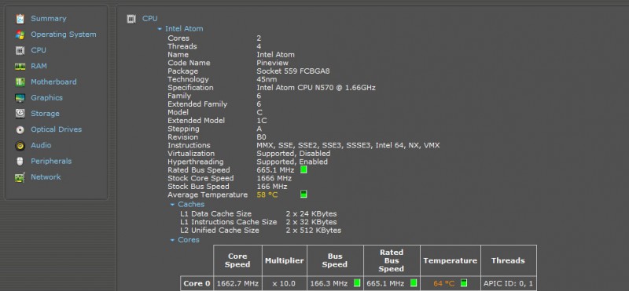Click the L2 Unified Cache Size 2 x 512 KBytes
629x291 pixels.
coord(314,230)
